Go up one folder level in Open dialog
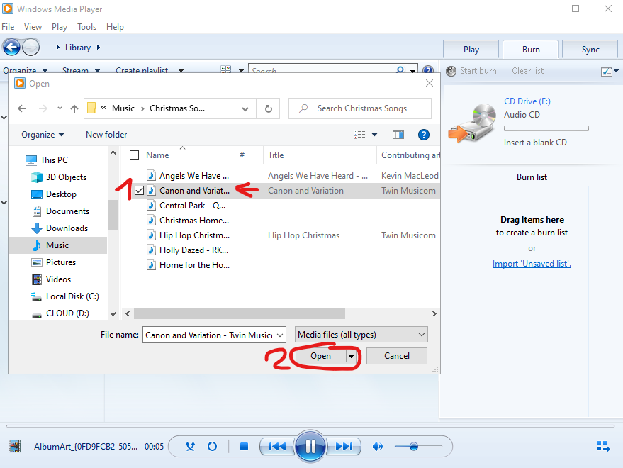This screenshot has height=468, width=623. pos(74,108)
